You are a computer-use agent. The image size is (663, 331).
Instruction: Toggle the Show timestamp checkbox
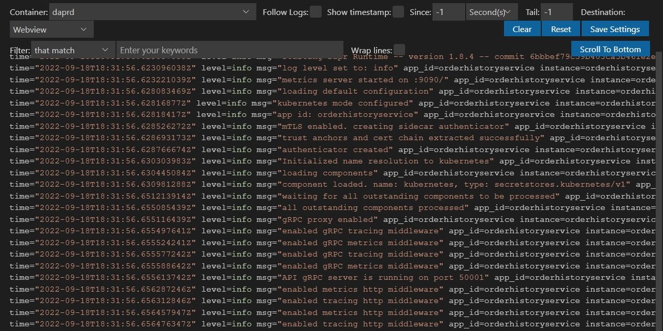tap(398, 12)
